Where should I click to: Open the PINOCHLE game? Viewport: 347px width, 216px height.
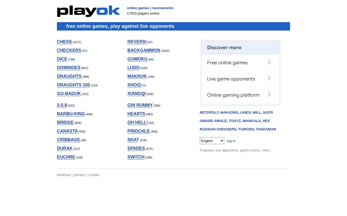(139, 131)
